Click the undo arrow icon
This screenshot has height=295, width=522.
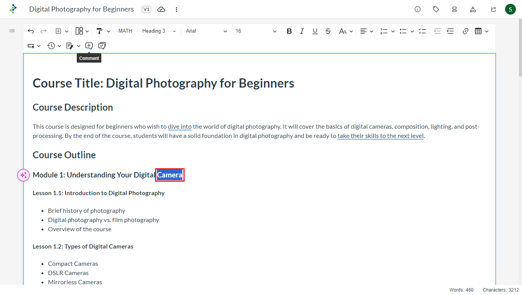pyautogui.click(x=31, y=31)
